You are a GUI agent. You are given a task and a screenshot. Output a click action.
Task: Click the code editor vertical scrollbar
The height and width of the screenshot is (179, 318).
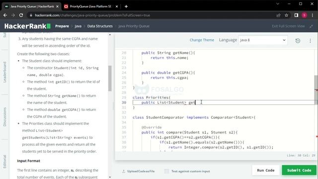coord(316,89)
